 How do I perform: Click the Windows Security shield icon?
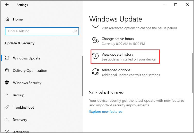pos(7,83)
